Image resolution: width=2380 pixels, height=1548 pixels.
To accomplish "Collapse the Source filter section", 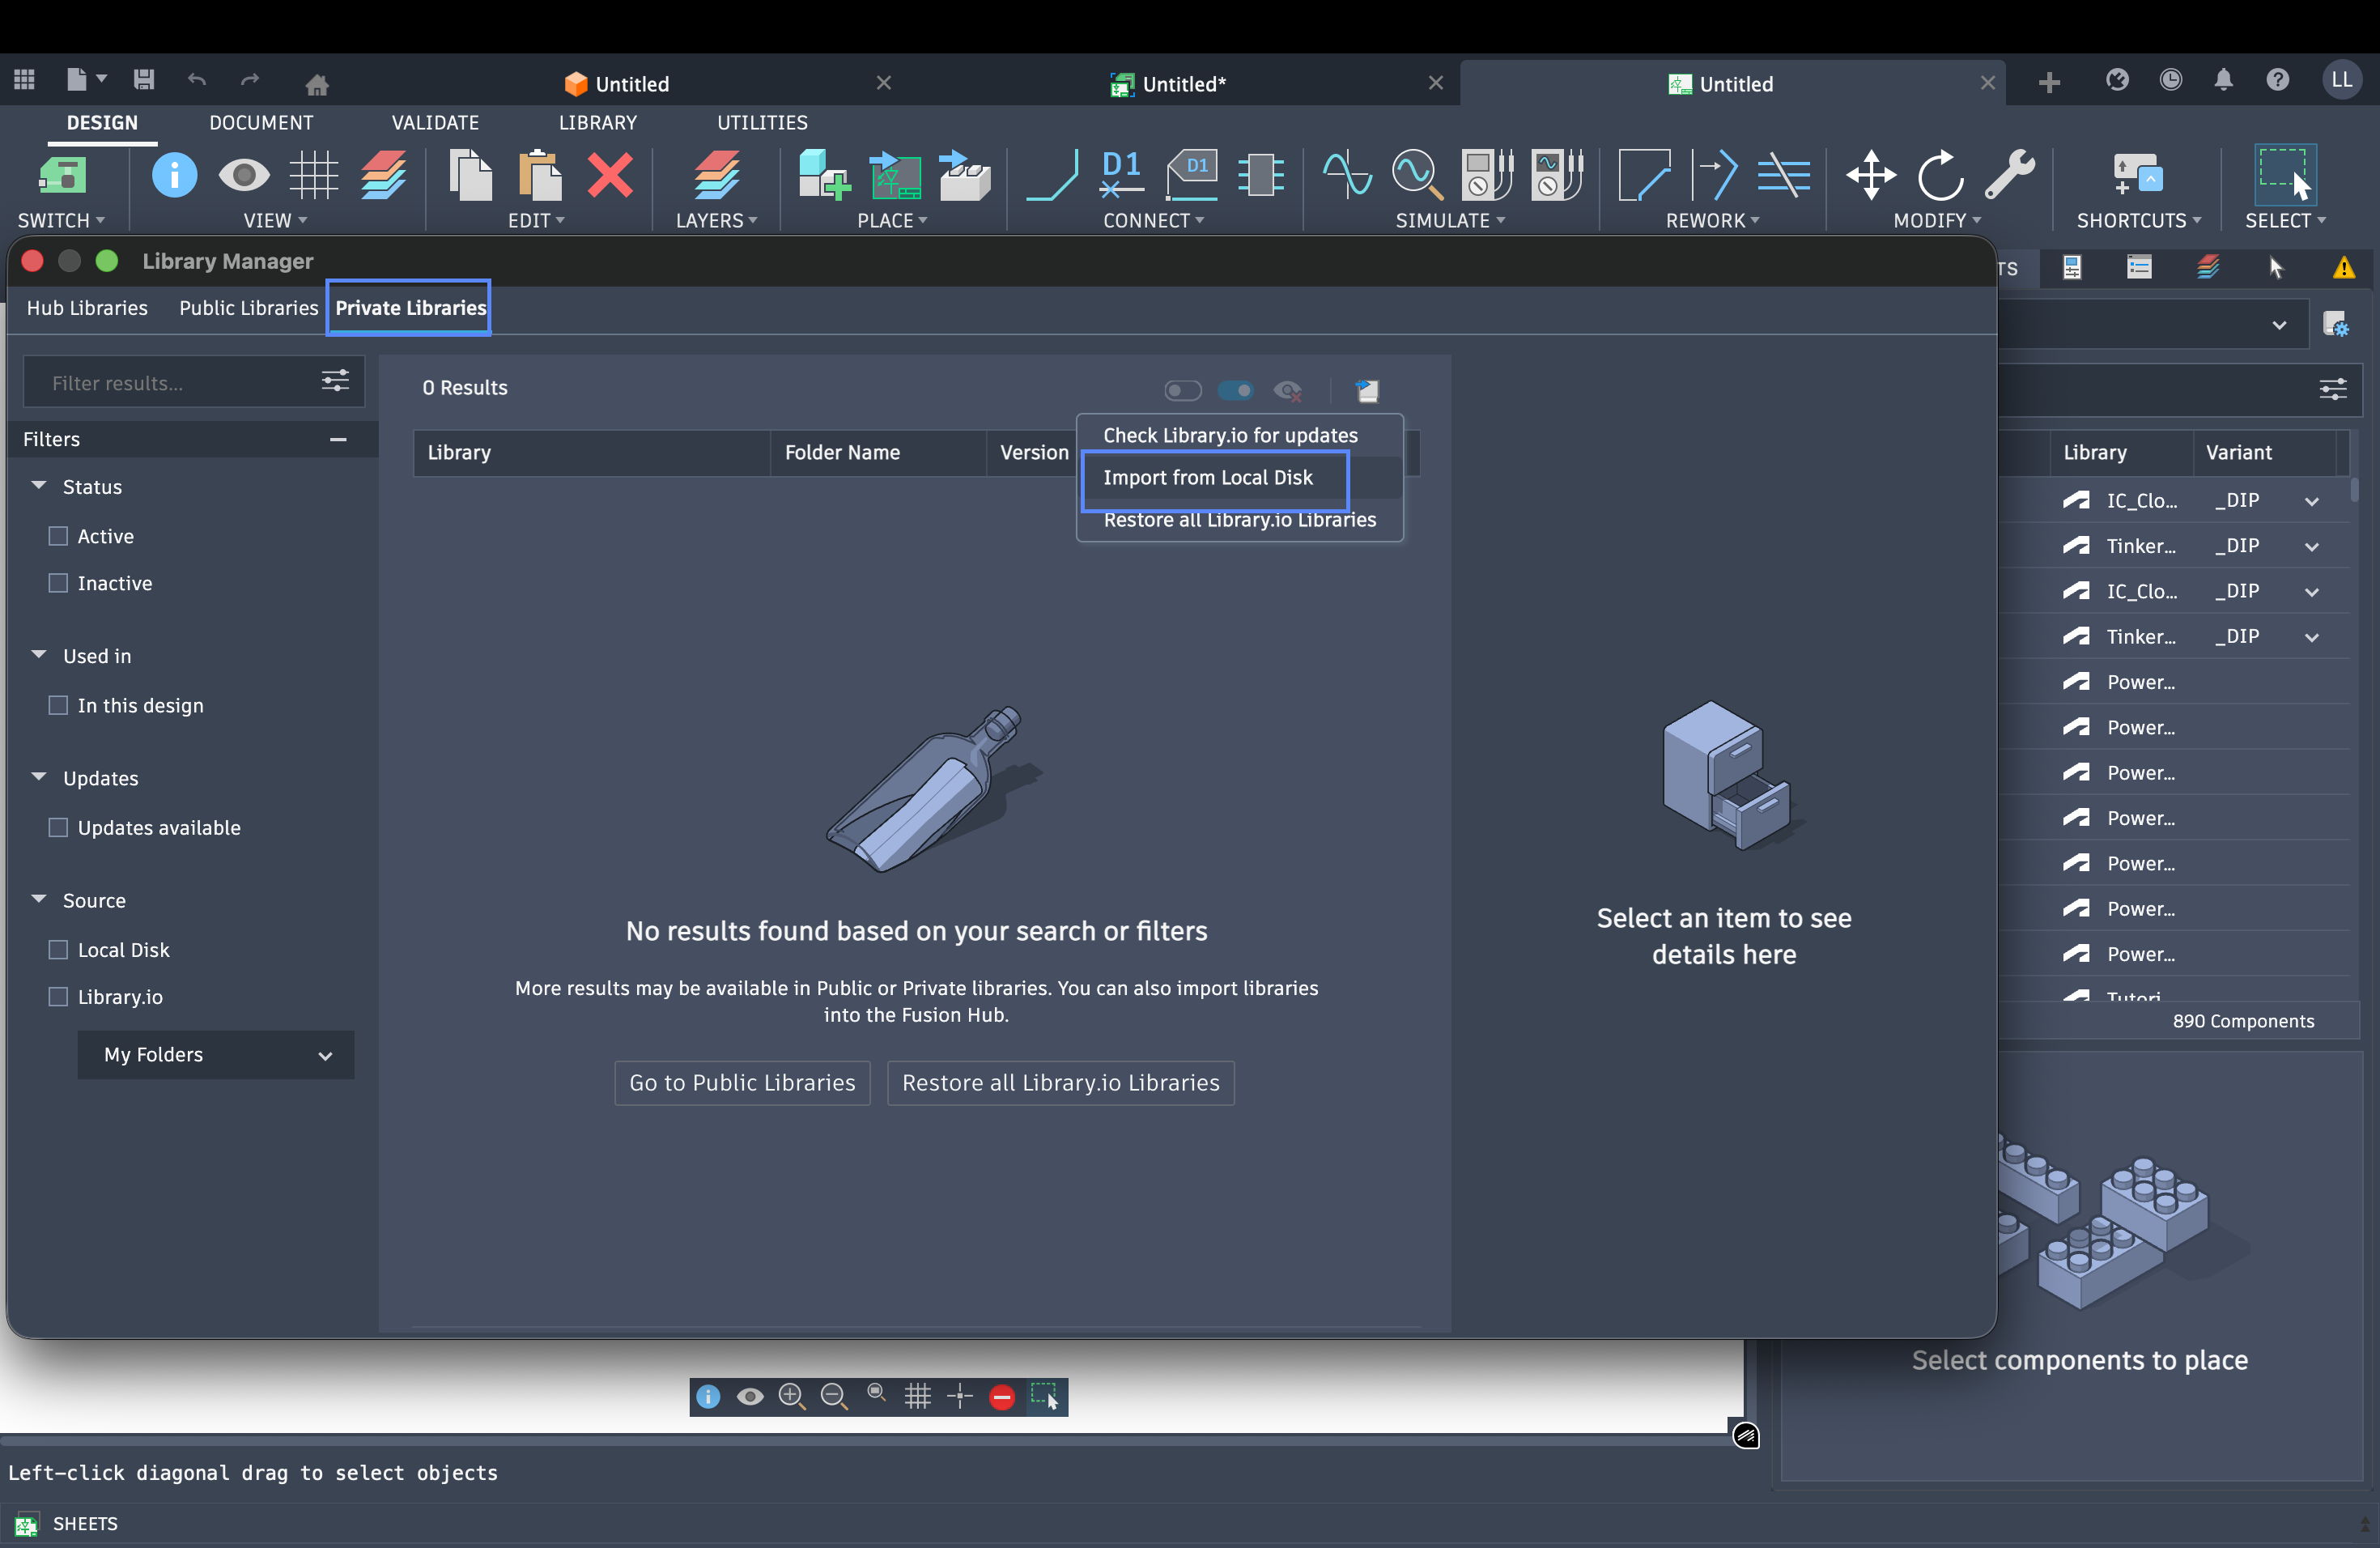I will 39,900.
